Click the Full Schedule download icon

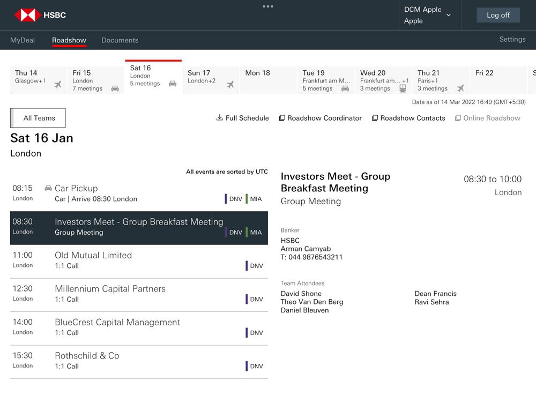point(219,117)
